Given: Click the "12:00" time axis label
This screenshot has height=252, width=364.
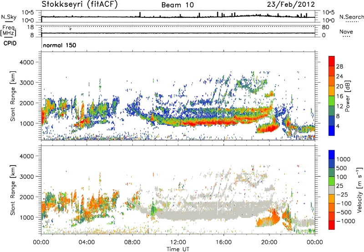Looking at the screenshot, I should (178, 242).
